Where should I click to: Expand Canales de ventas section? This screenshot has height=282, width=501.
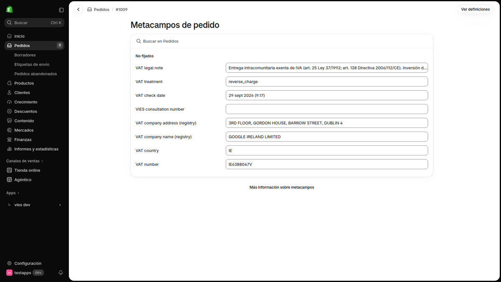pos(25,161)
